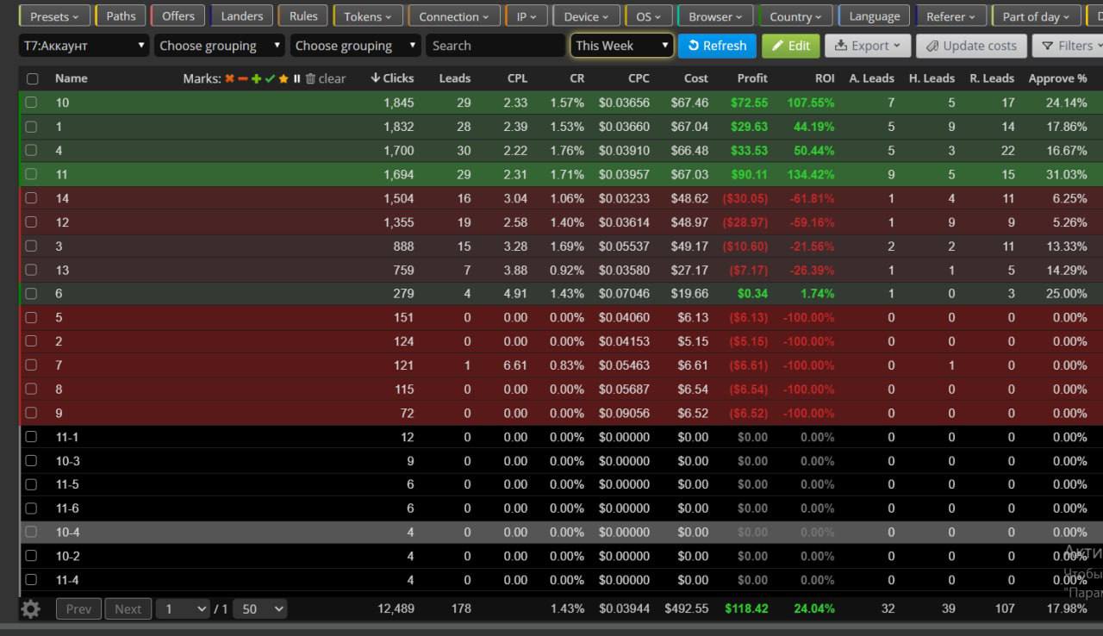Open the This Week date range dropdown
The image size is (1103, 636).
tap(621, 46)
